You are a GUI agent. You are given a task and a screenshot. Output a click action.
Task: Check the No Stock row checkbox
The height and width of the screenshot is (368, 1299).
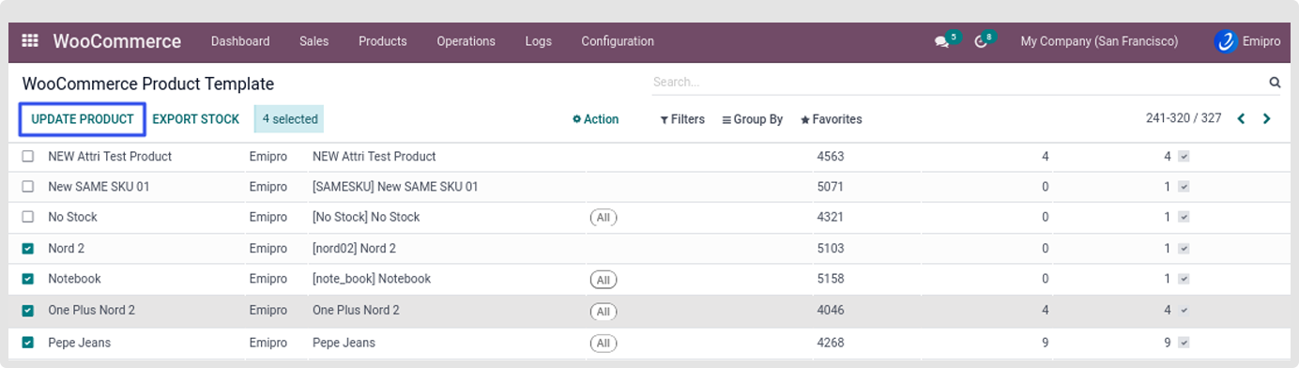coord(28,217)
